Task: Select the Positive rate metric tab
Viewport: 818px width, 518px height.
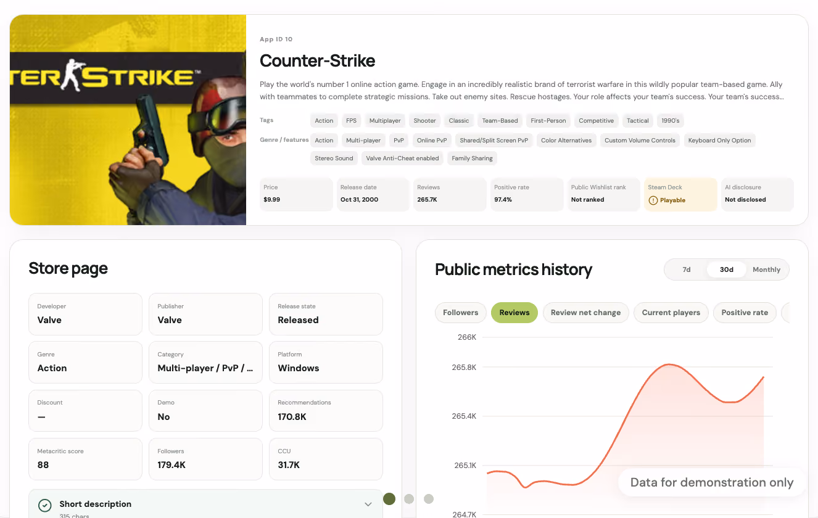Action: coord(745,313)
